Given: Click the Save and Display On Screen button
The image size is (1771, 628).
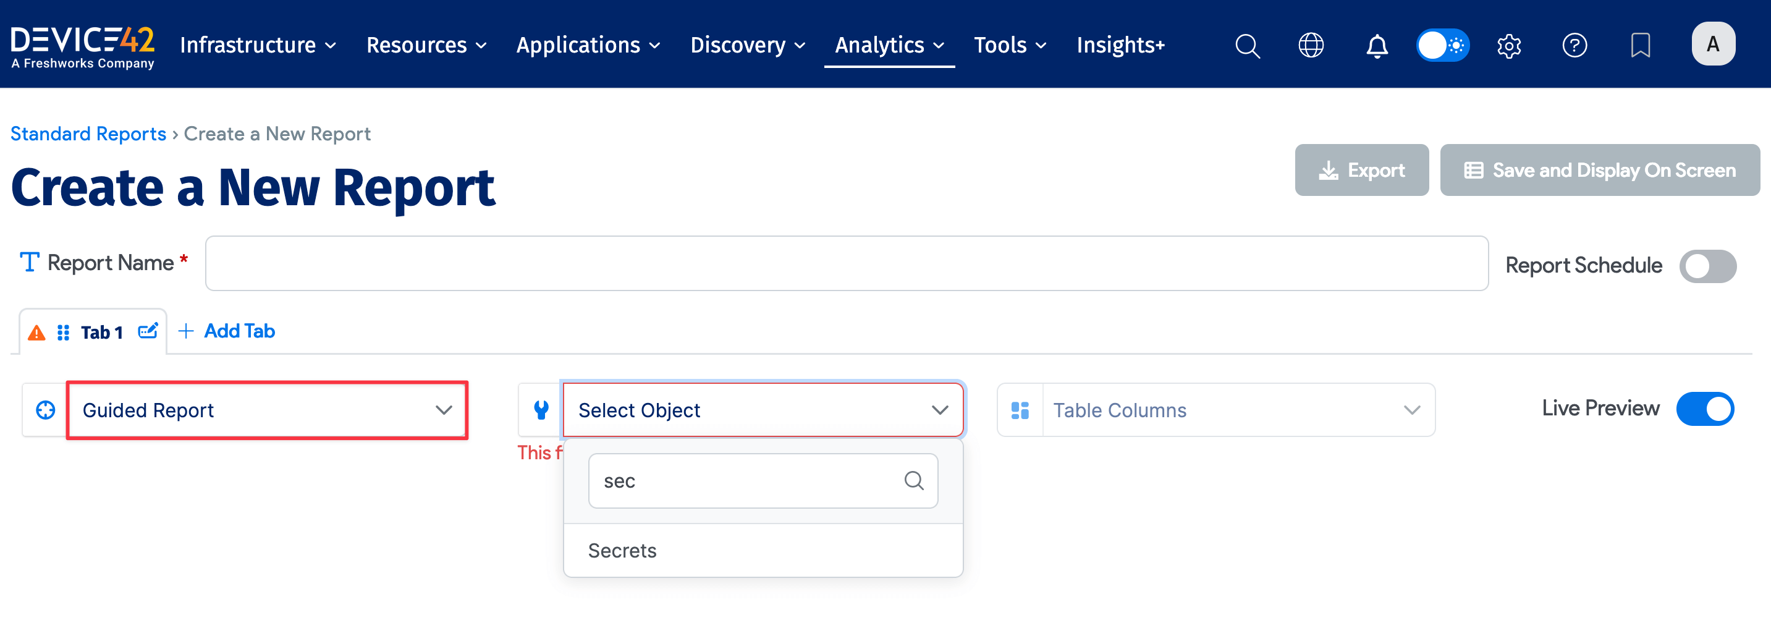Looking at the screenshot, I should (x=1599, y=170).
